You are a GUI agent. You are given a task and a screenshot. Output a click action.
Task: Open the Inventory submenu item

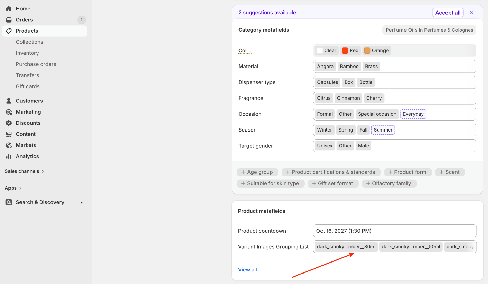27,53
